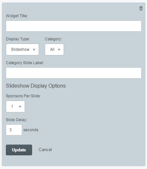Save changes with the Update button
The height and width of the screenshot is (169, 147).
tap(19, 150)
